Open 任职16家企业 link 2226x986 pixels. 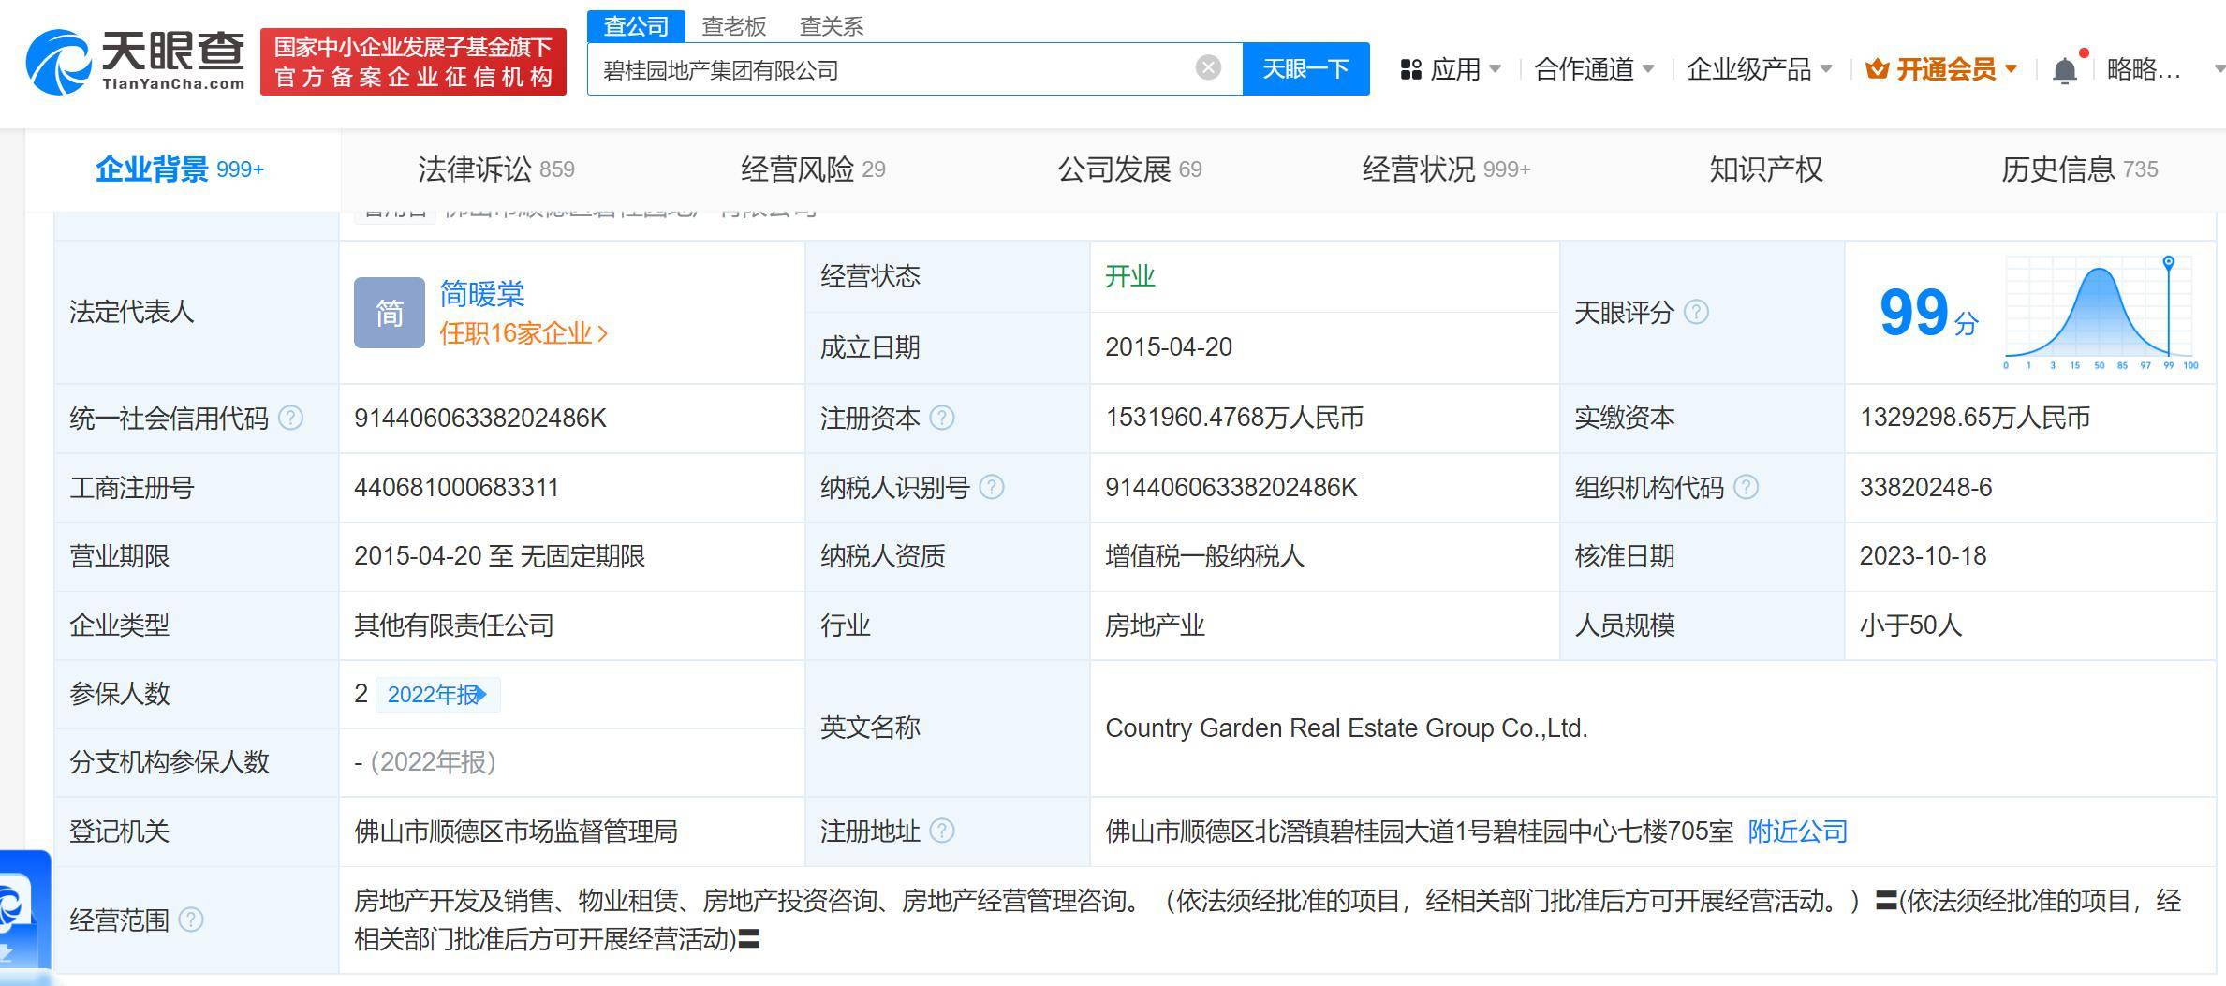tap(523, 333)
